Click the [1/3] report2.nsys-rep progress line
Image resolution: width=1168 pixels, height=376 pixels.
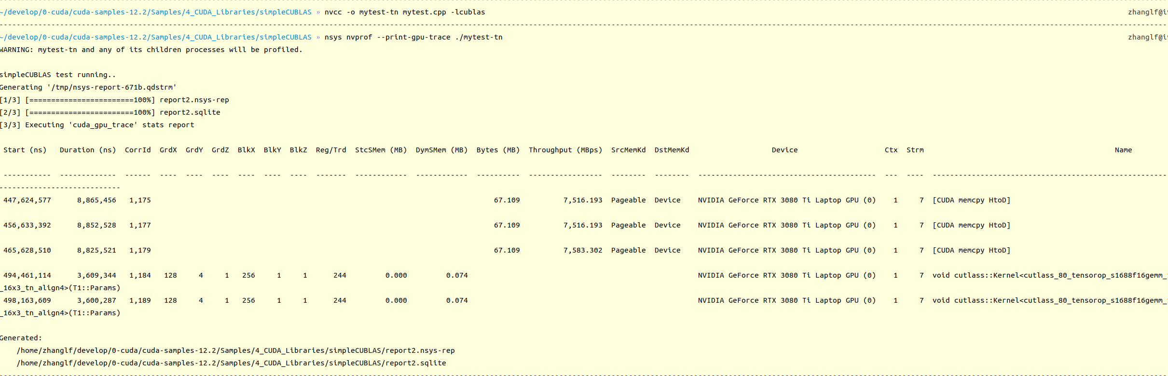114,100
